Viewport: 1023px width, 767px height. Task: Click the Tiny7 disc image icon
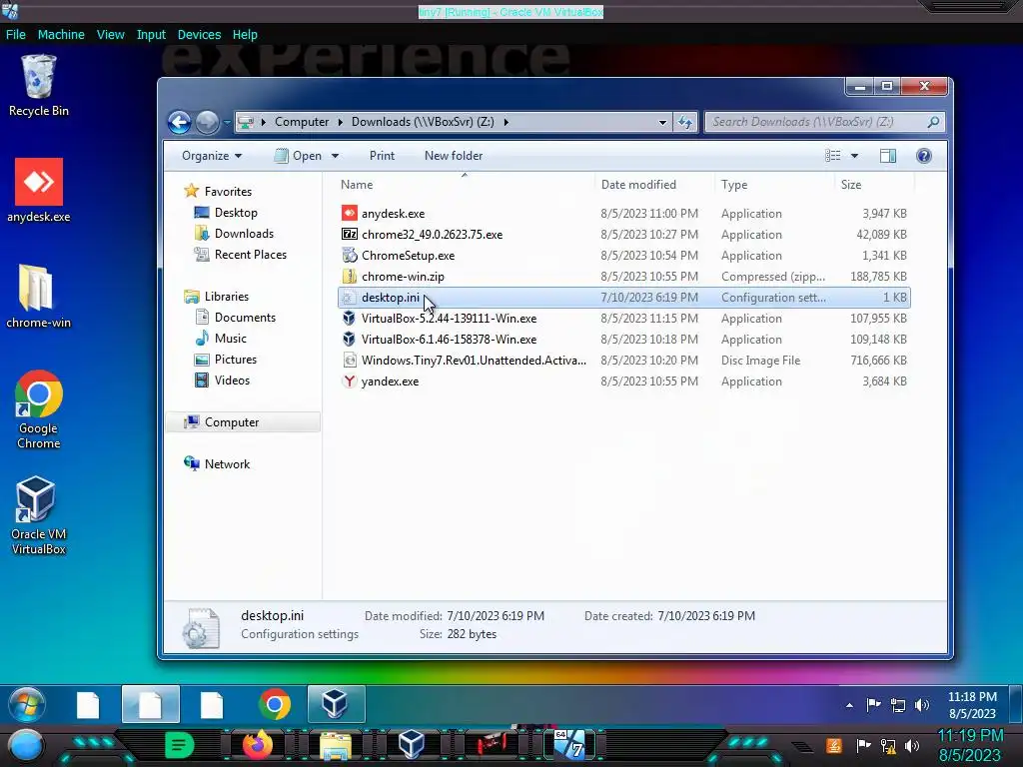[350, 360]
